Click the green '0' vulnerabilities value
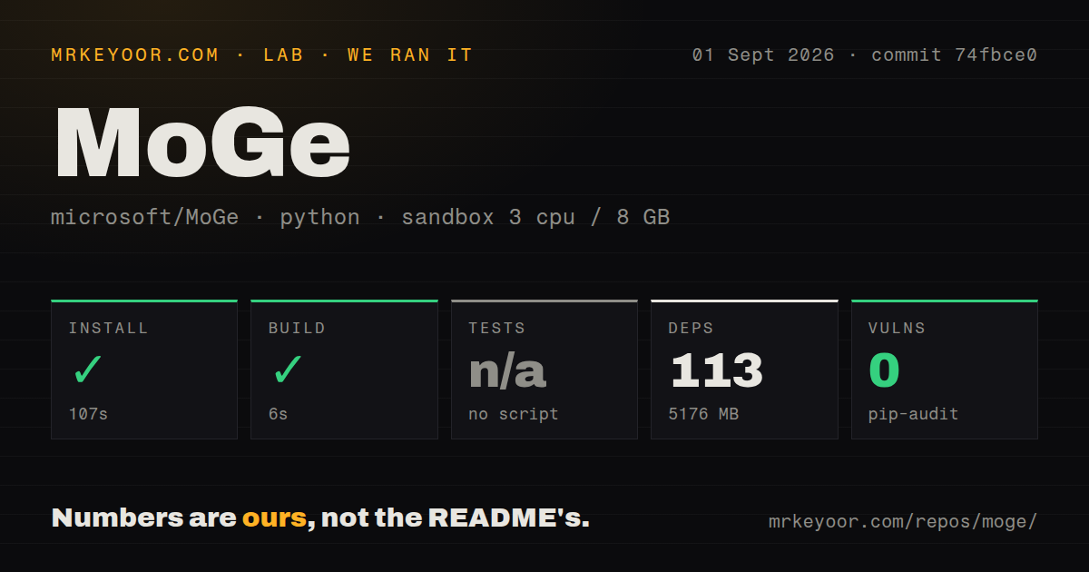 (x=884, y=370)
